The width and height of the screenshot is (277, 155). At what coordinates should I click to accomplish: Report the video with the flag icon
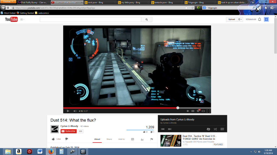(x=151, y=139)
